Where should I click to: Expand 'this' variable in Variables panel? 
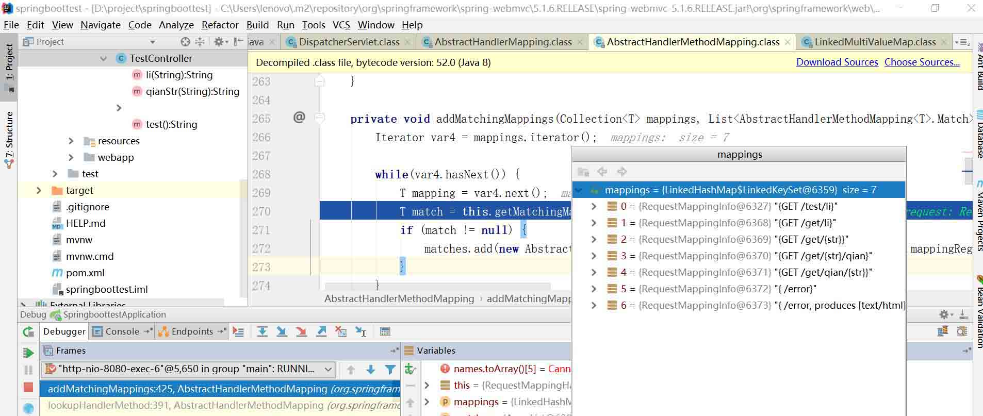tap(427, 385)
